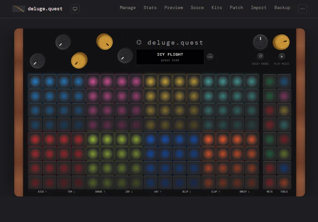Tap the bottom-row leftmost dim red TOM pad

(x=35, y=183)
